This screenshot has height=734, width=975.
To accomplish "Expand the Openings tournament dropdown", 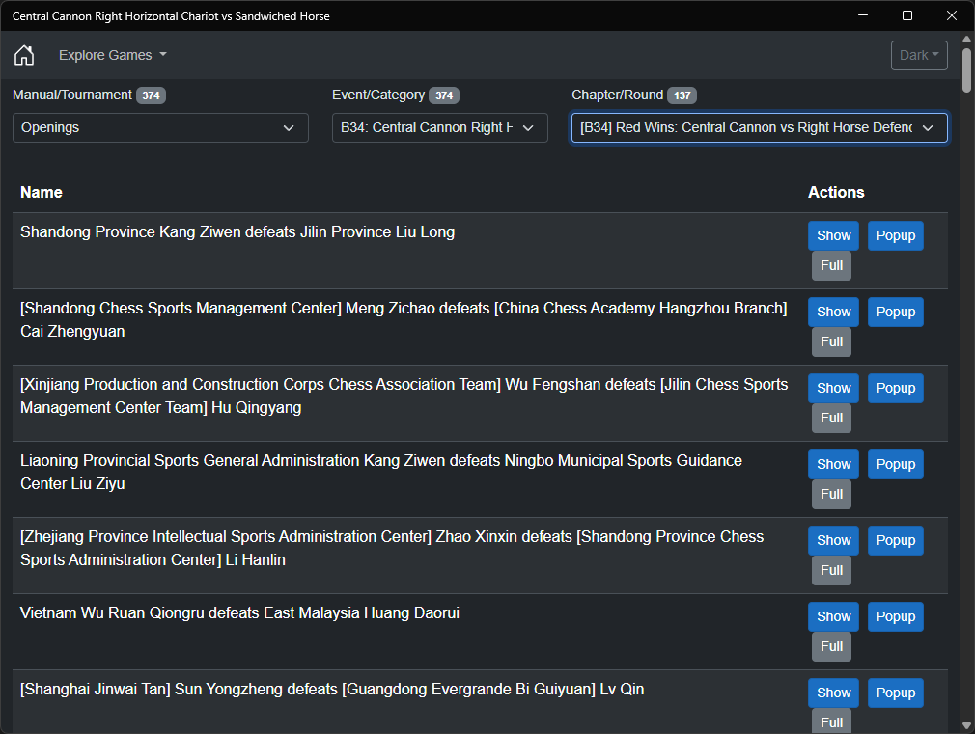I will 160,127.
